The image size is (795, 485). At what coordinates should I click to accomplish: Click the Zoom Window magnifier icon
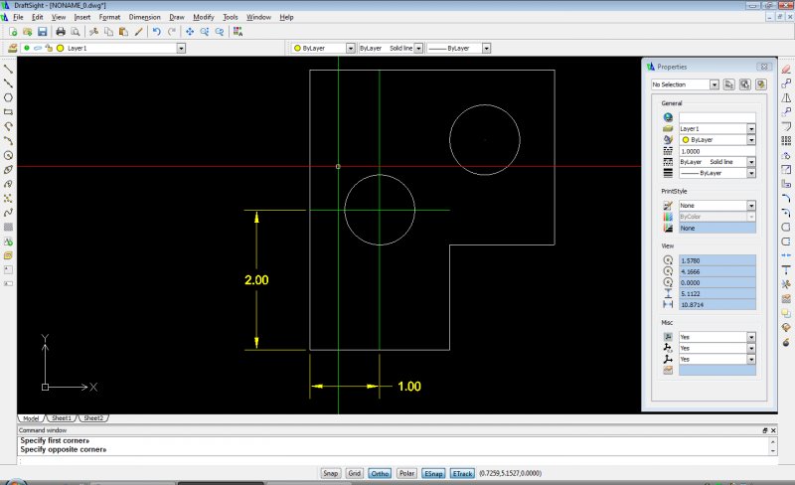click(x=205, y=32)
